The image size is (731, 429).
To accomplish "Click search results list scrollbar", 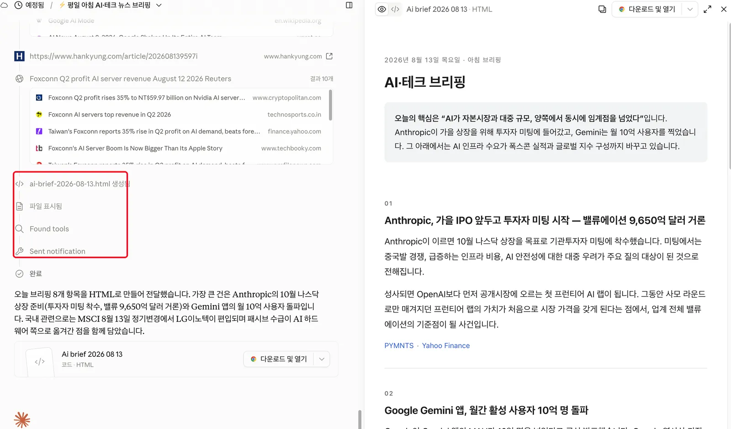I will pos(330,105).
